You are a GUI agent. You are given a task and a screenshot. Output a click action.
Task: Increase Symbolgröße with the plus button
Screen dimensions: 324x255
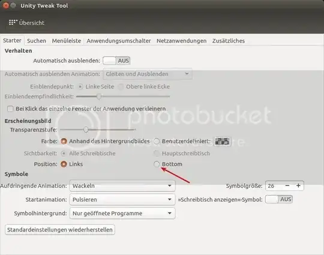click(x=298, y=185)
